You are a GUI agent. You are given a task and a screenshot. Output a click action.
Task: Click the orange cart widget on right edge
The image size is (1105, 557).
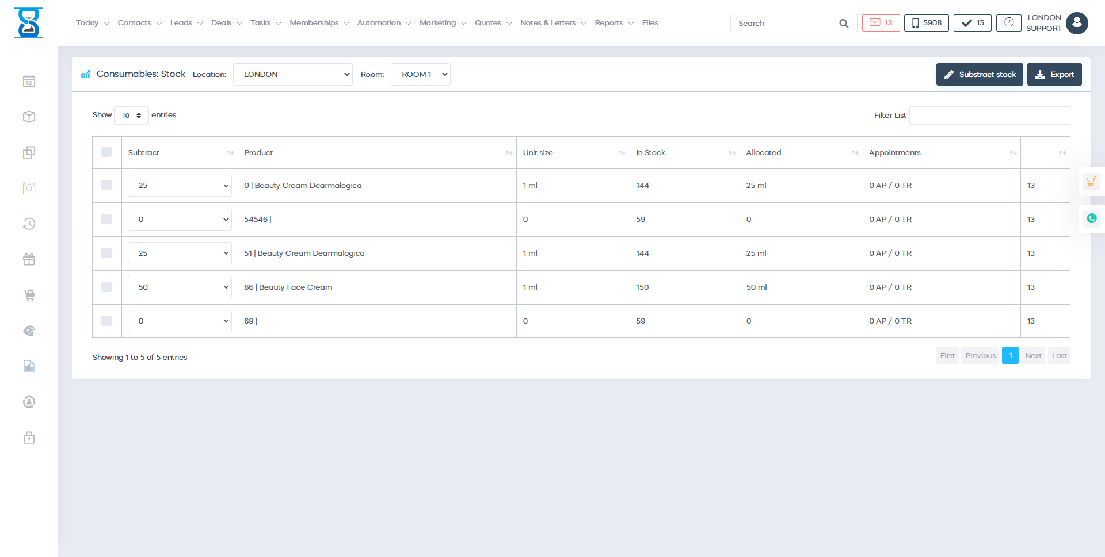point(1091,182)
